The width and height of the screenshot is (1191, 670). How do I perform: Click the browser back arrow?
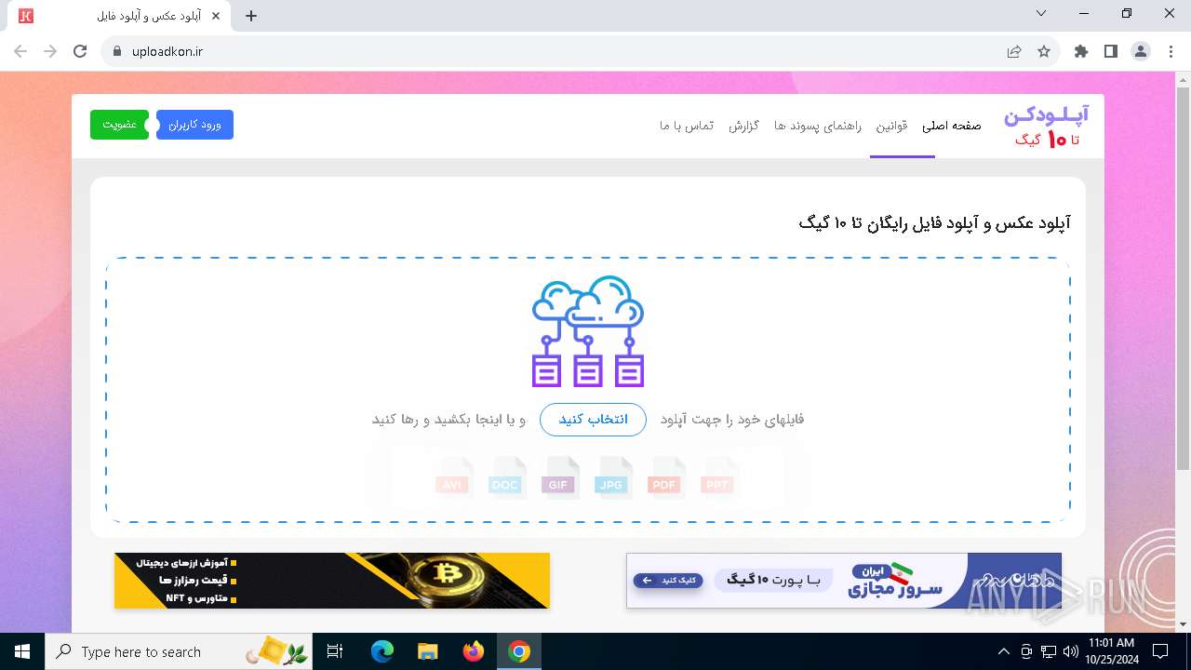20,52
